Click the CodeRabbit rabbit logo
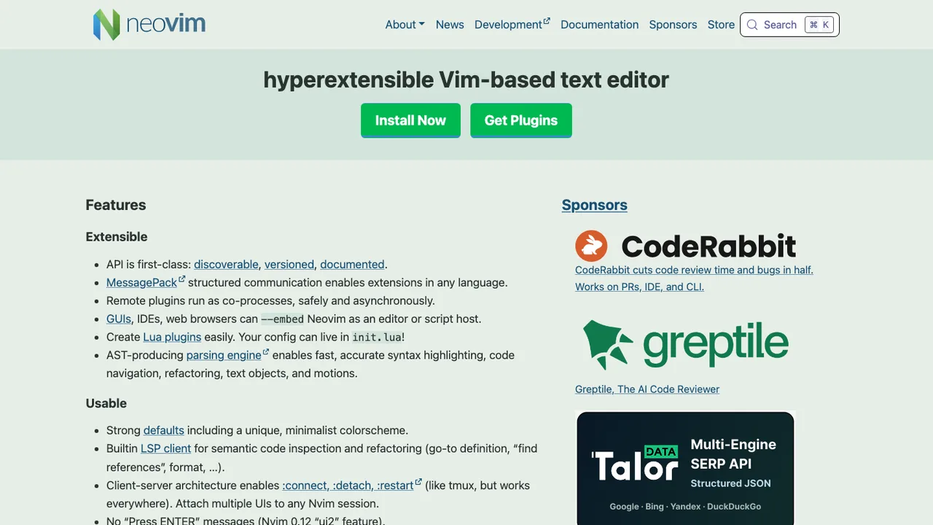The height and width of the screenshot is (525, 933). tap(591, 246)
